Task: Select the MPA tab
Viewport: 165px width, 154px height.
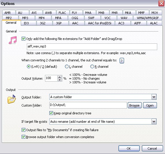Action: point(59,18)
